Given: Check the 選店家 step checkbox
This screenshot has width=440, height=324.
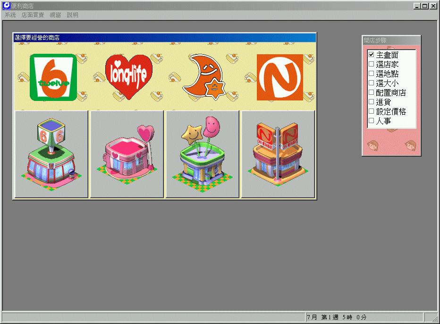Looking at the screenshot, I should 372,65.
